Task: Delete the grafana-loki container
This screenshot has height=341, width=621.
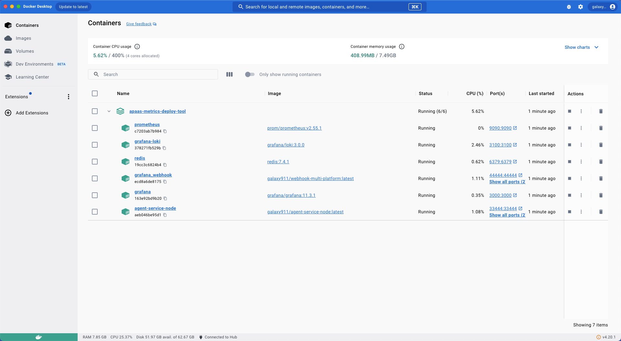Action: tap(601, 145)
